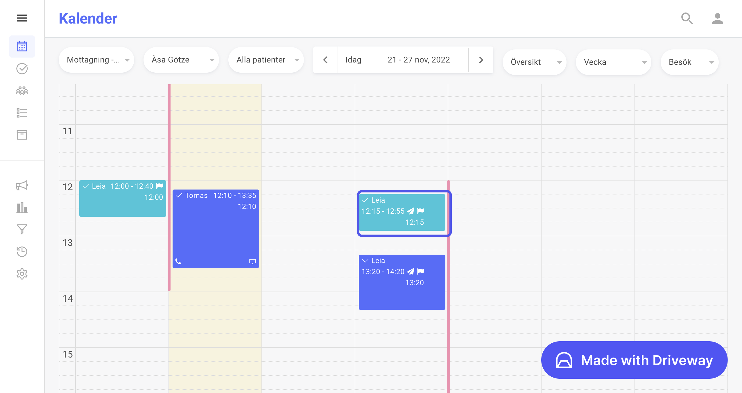The height and width of the screenshot is (393, 742).
Task: Open Leia appointment 12:00 - 12:40
Action: [x=123, y=199]
